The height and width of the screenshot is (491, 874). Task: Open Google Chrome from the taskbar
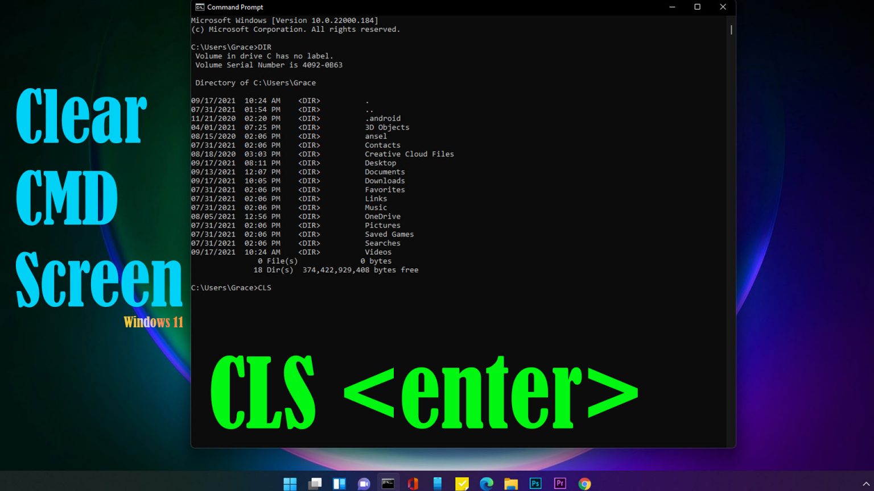(x=584, y=484)
